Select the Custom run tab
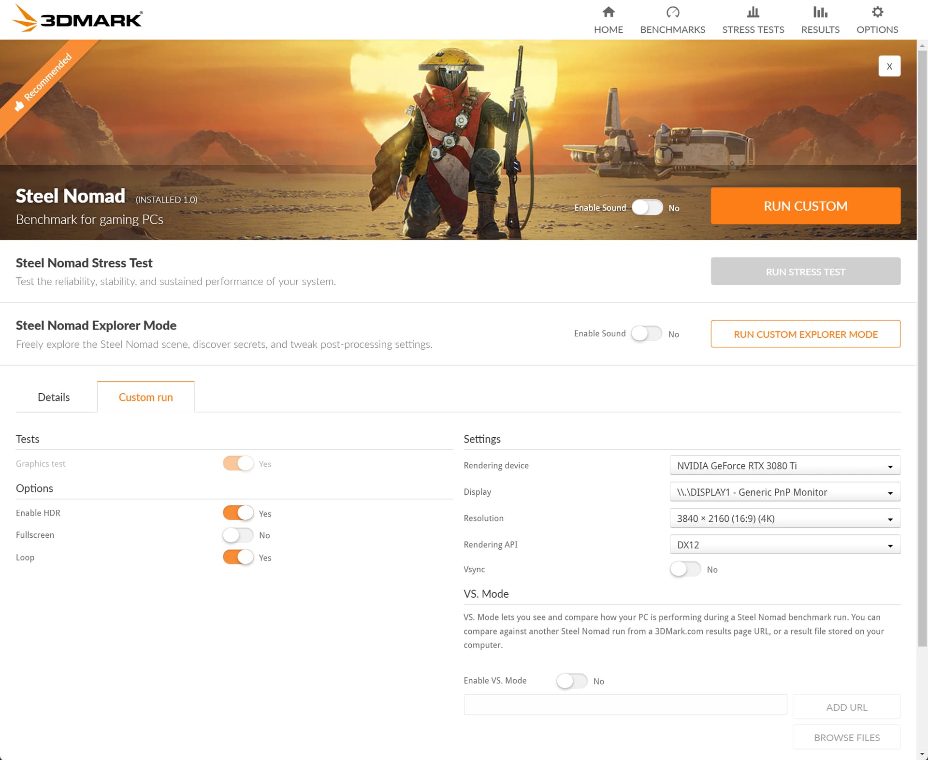Image resolution: width=928 pixels, height=760 pixels. [145, 397]
